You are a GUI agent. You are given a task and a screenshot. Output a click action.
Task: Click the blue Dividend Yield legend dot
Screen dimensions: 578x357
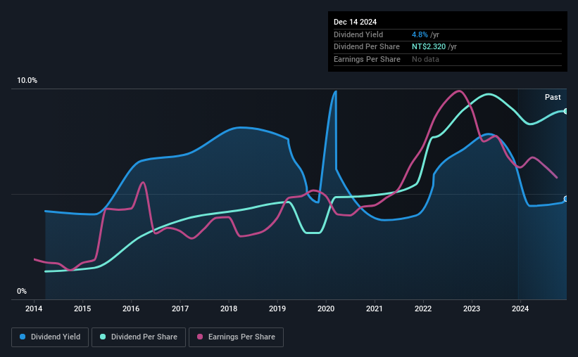coord(23,337)
